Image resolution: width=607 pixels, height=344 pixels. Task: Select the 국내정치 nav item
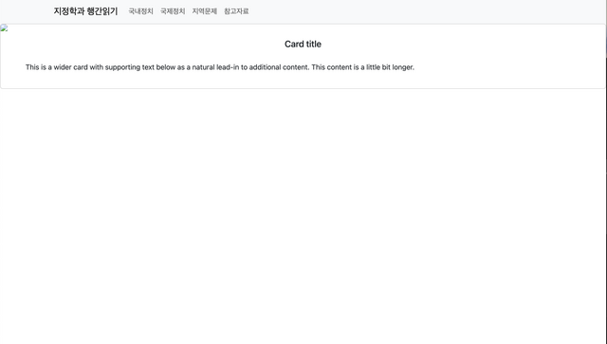pos(141,11)
